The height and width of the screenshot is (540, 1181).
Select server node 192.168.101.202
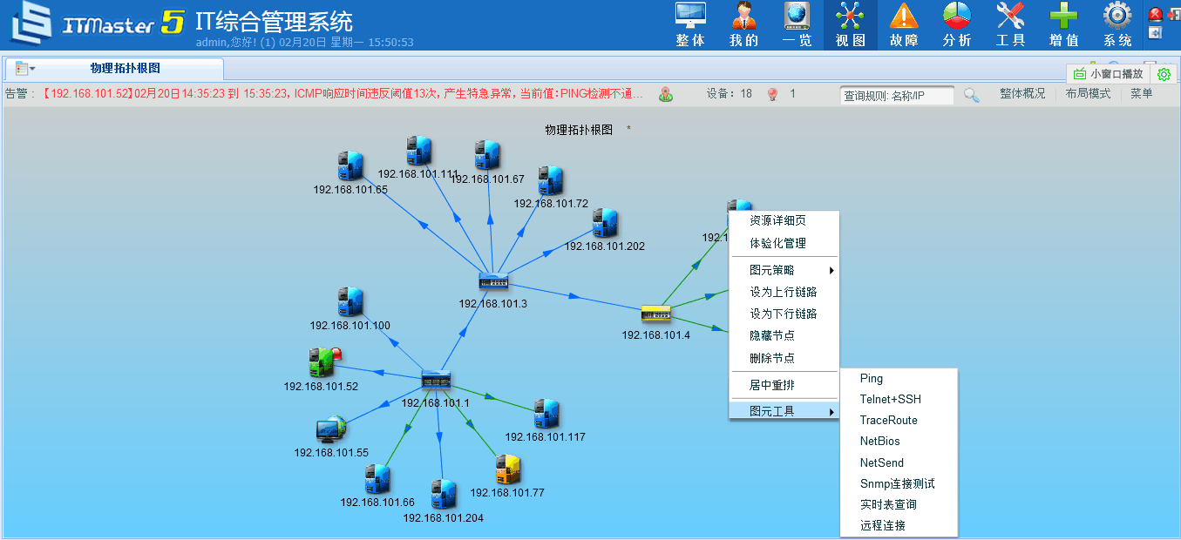[x=605, y=224]
